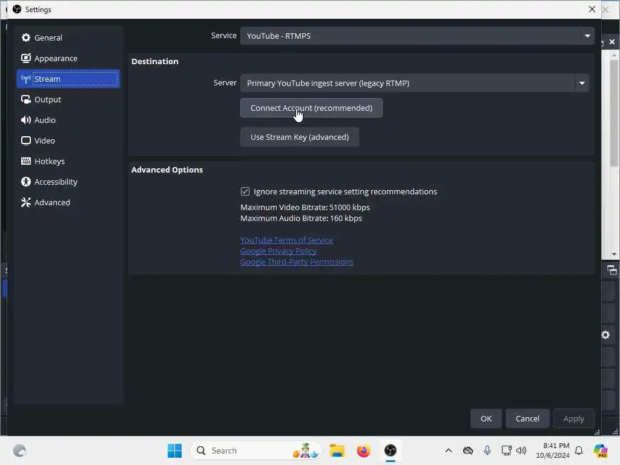Open the Windows Start menu
Image resolution: width=620 pixels, height=465 pixels.
coord(174,450)
